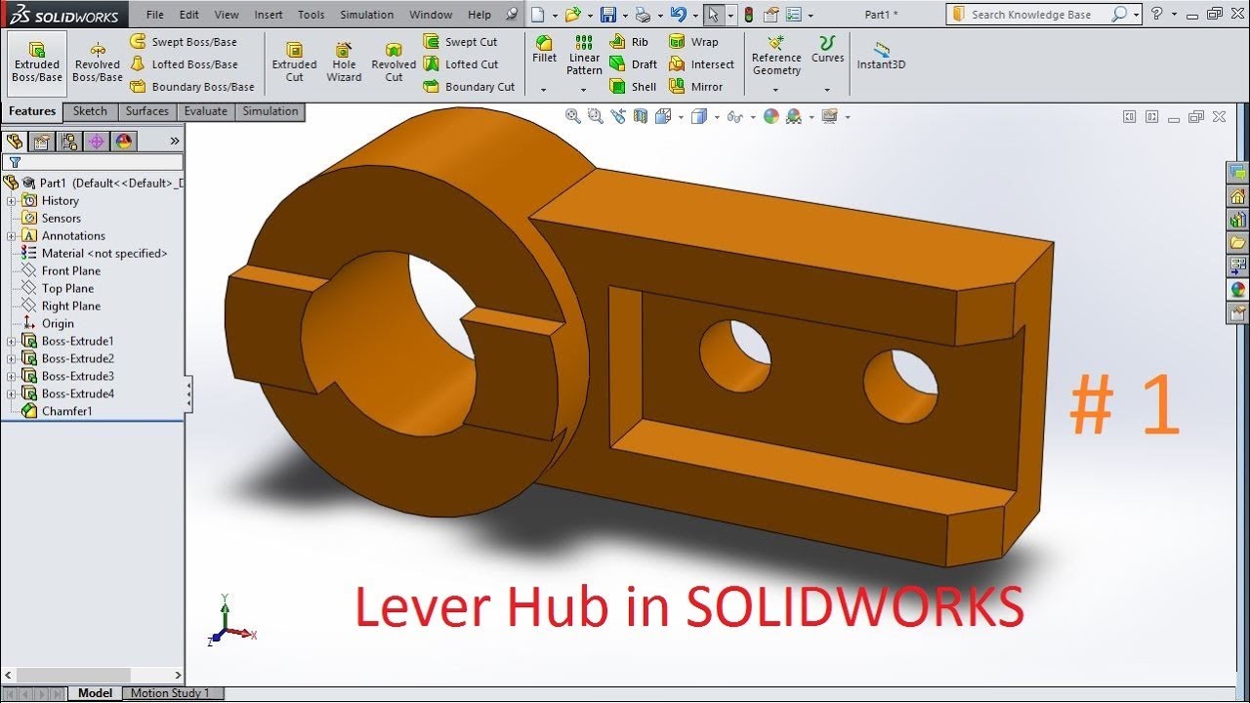Open the ConfigurationManager tab icon
Screen dimensions: 1250x703
tap(68, 142)
